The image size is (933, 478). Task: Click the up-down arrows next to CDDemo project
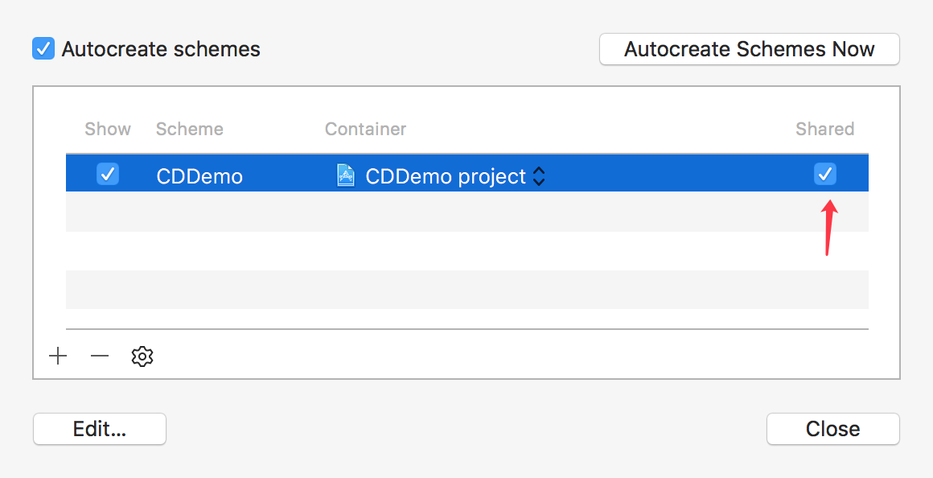click(x=539, y=176)
